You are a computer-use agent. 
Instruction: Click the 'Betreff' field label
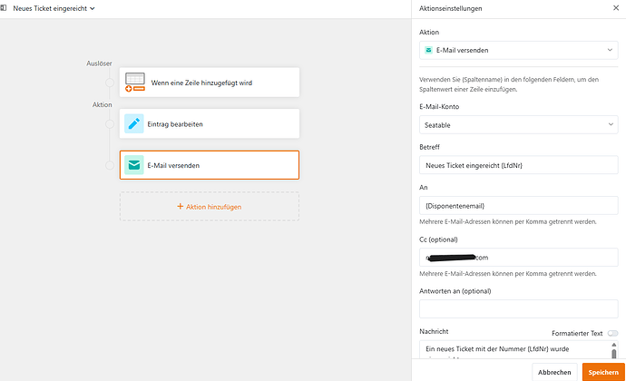click(429, 147)
